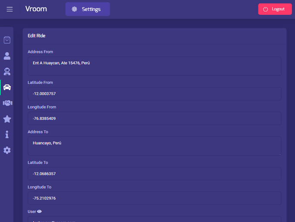Click the info sidebar icon

click(7, 134)
